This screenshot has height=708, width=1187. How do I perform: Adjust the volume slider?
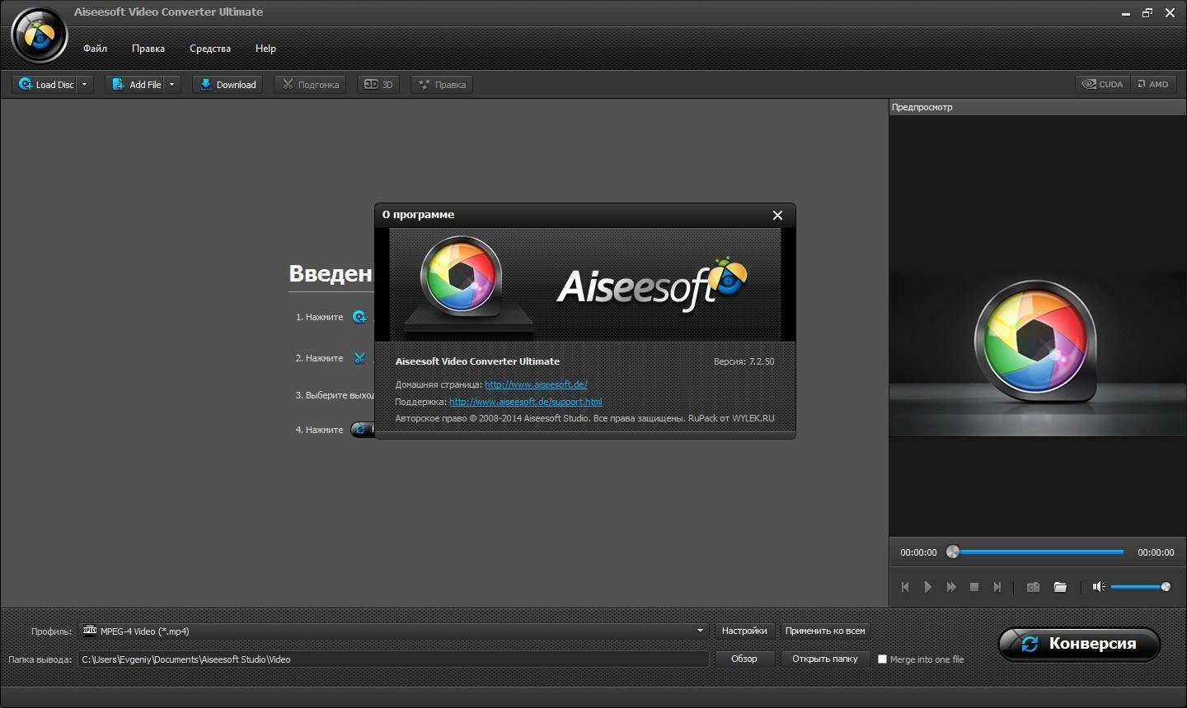(x=1139, y=587)
